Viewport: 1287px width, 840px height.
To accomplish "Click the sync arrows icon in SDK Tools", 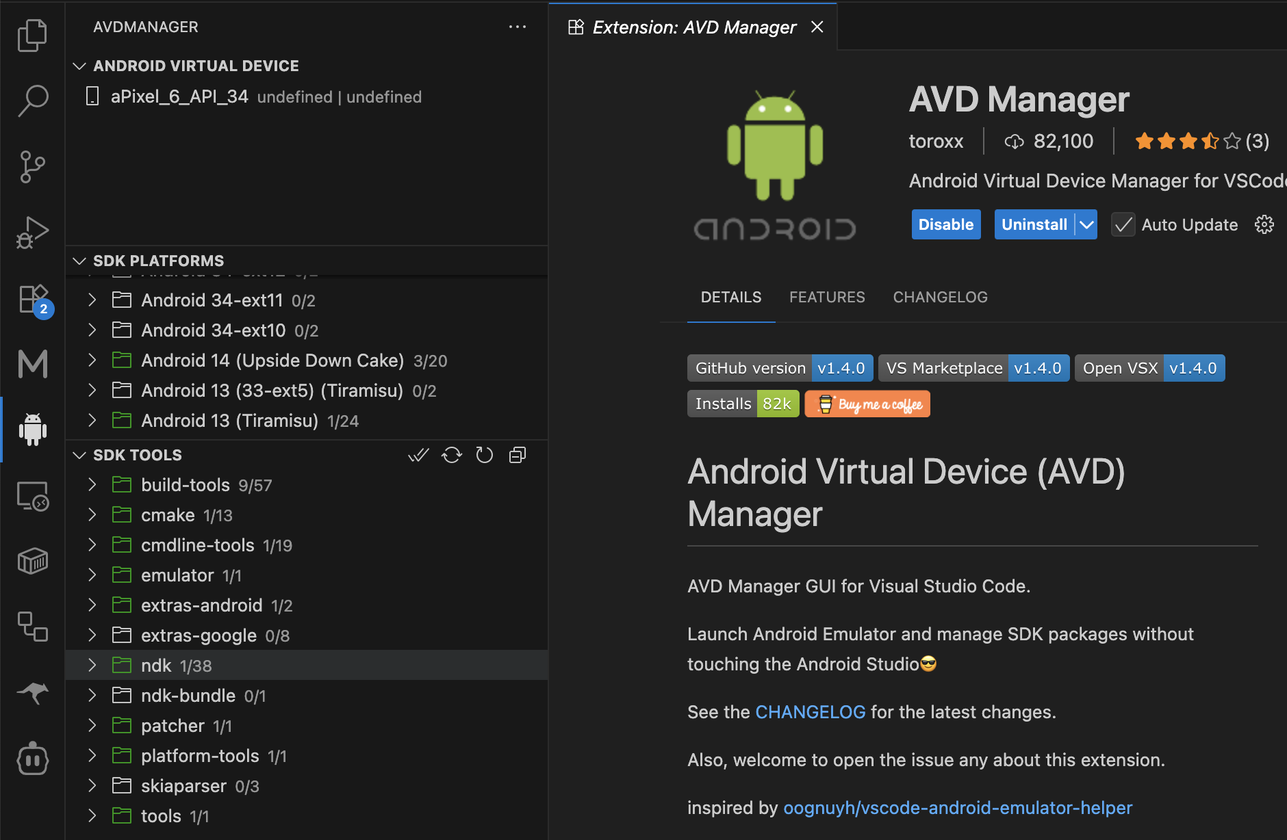I will [x=452, y=455].
